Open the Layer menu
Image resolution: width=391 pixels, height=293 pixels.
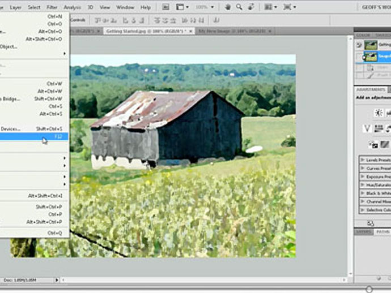(x=15, y=7)
